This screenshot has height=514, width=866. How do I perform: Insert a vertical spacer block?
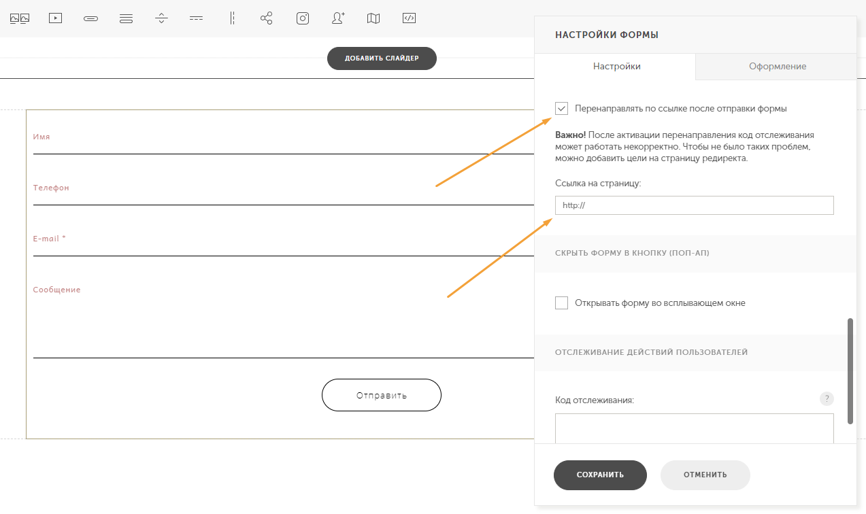click(161, 18)
